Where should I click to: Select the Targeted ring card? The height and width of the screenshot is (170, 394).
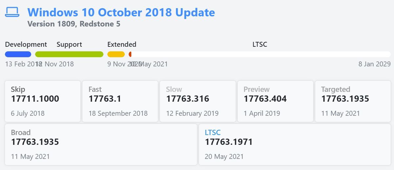point(353,101)
